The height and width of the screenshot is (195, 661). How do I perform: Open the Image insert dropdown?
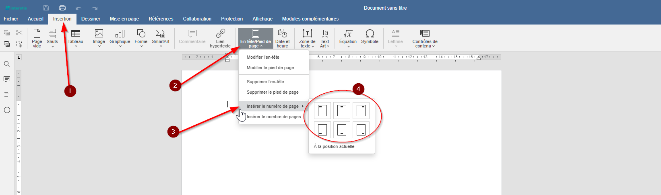pos(99,38)
